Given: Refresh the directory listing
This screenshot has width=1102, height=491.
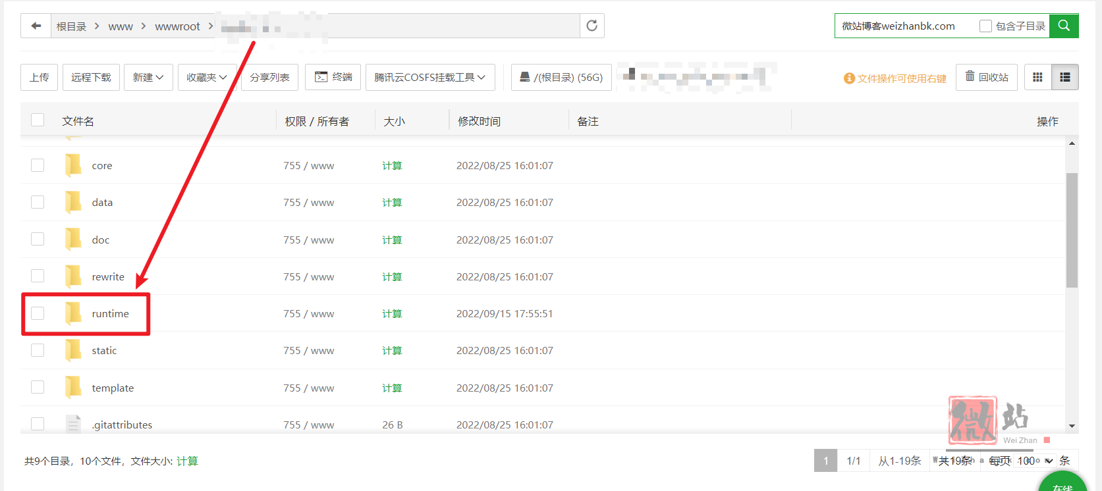Looking at the screenshot, I should tap(592, 26).
